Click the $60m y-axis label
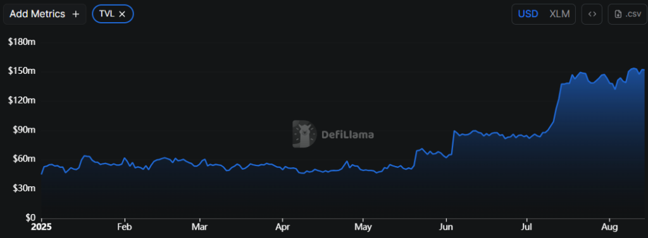This screenshot has height=238, width=648. (x=24, y=159)
